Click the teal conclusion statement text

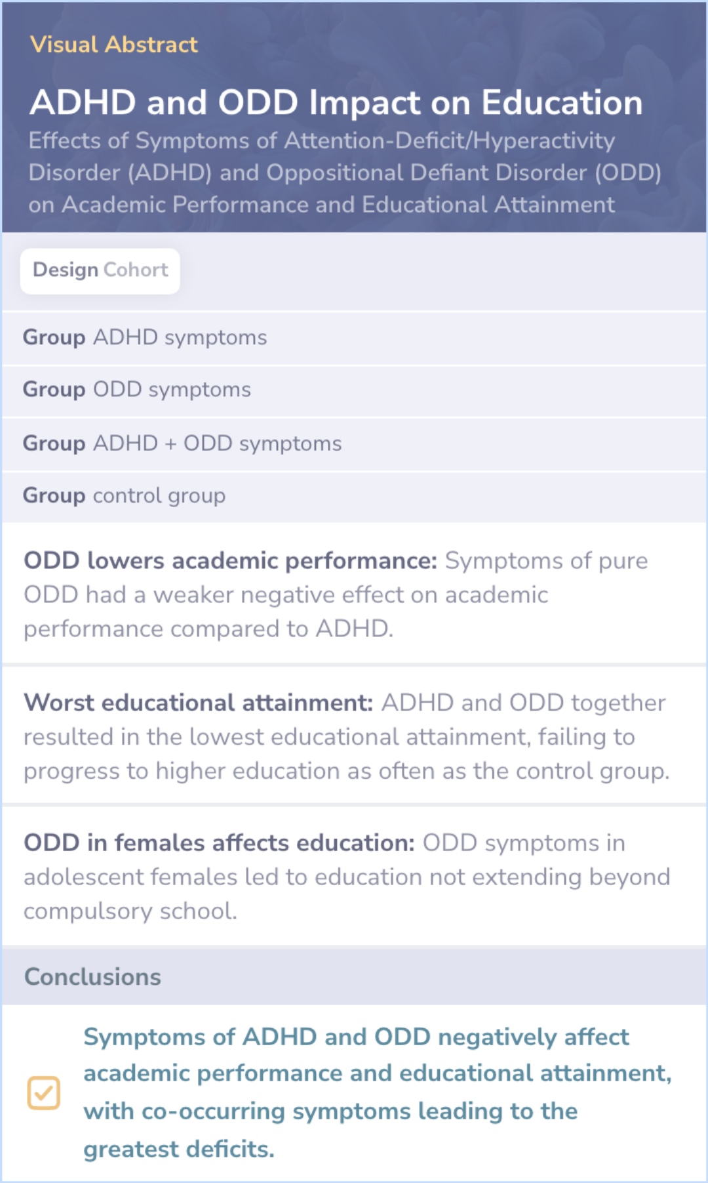(x=377, y=1074)
